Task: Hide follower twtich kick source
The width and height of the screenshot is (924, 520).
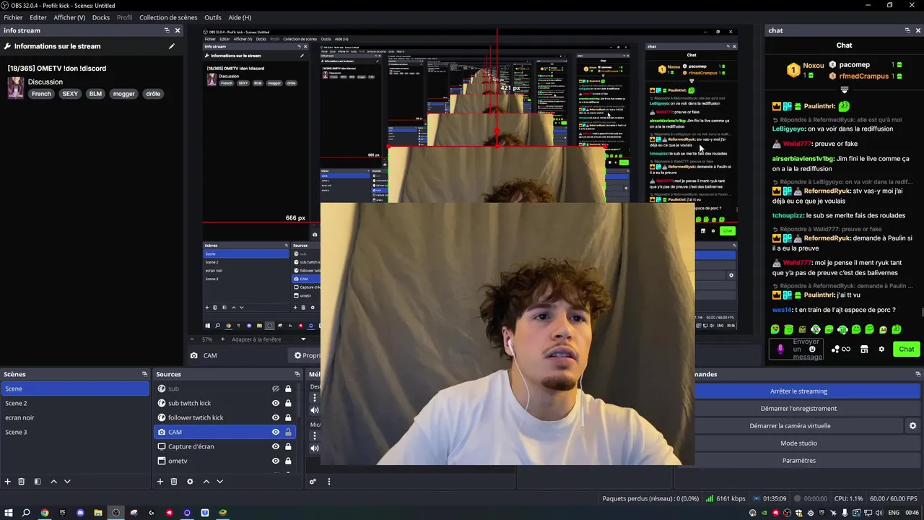Action: pos(275,417)
